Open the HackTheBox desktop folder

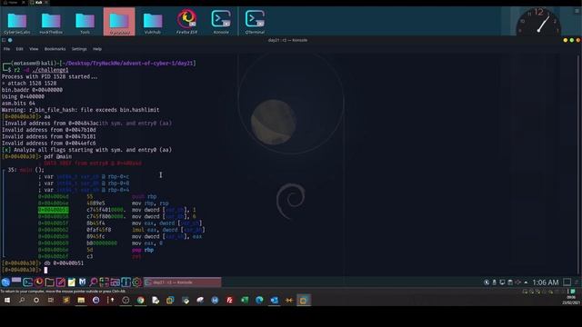tap(51, 23)
